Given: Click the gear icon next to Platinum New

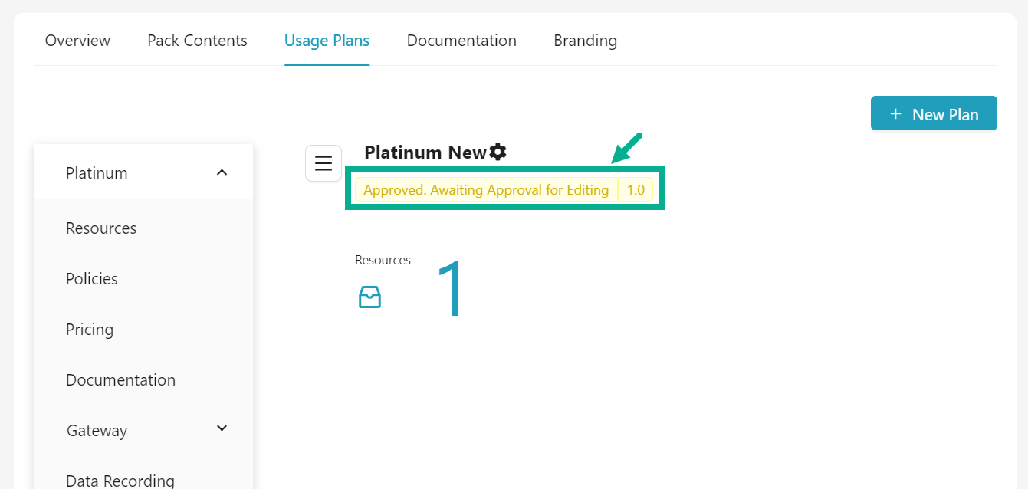Looking at the screenshot, I should (498, 152).
